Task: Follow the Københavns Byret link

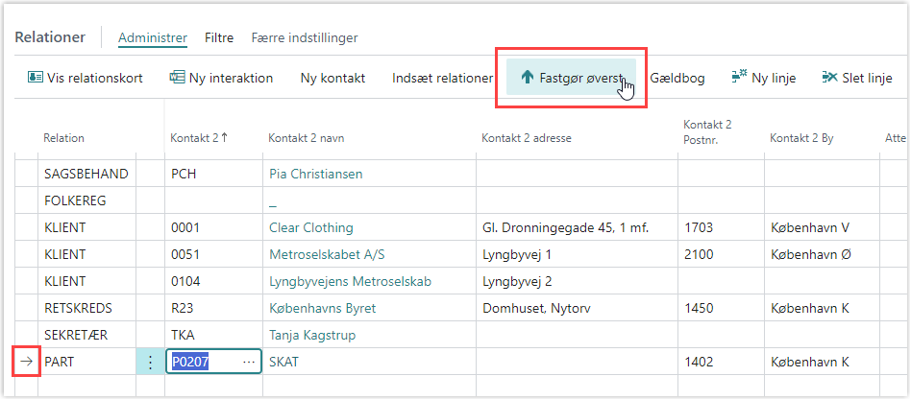Action: click(322, 308)
